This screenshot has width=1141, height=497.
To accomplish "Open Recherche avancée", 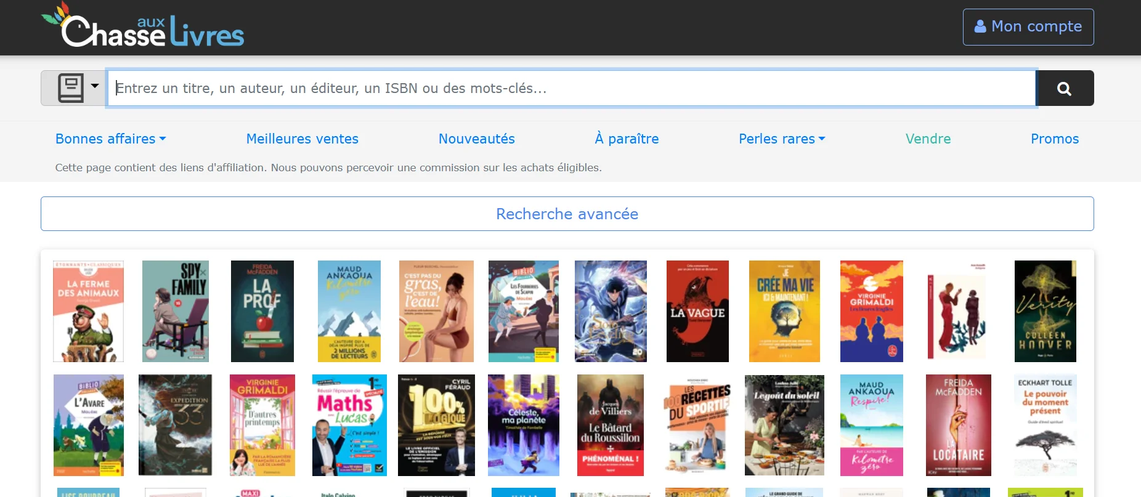I will point(567,214).
